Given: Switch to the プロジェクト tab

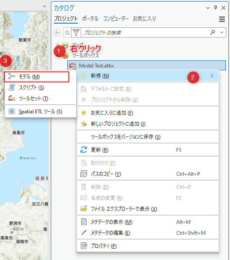Looking at the screenshot, I should coord(66,19).
